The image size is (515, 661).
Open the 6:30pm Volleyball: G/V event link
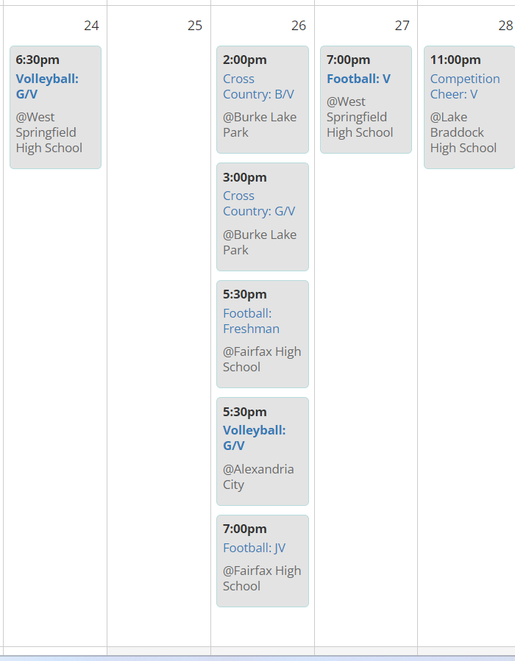[47, 86]
